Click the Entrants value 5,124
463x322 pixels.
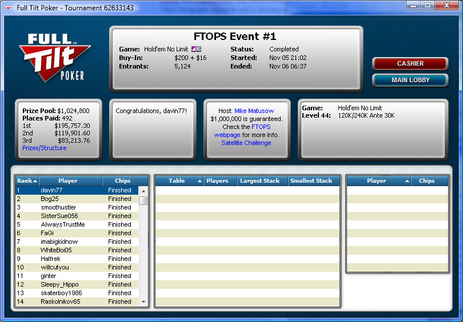[182, 66]
